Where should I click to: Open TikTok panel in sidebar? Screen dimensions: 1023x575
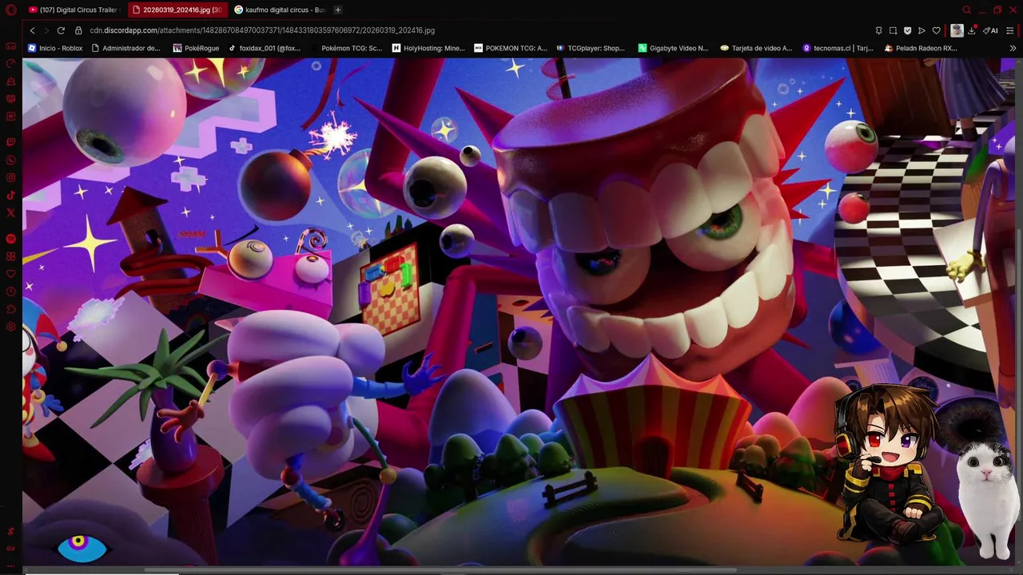(11, 195)
